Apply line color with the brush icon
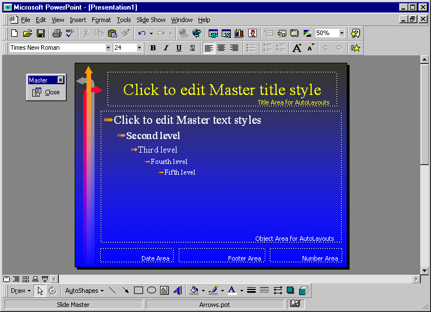 point(213,291)
